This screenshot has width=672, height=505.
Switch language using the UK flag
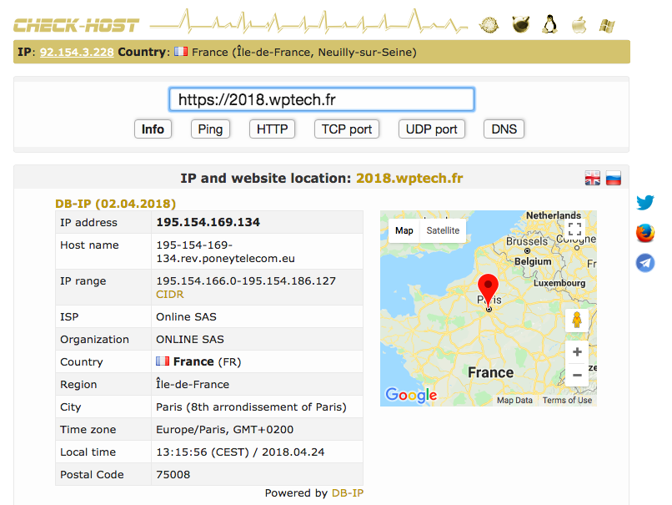click(593, 178)
